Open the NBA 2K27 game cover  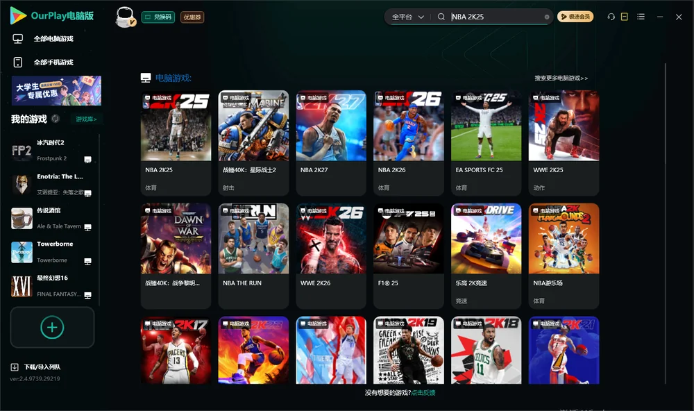(331, 126)
